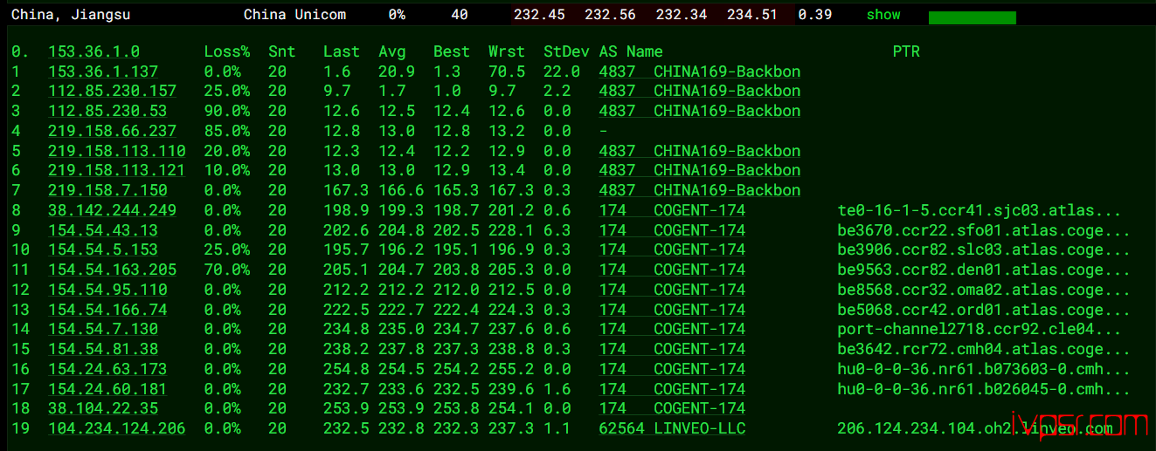Select PTR hu0-0-0-36.nr61.b026045-0.cmh...
1156x451 pixels.
click(x=984, y=389)
